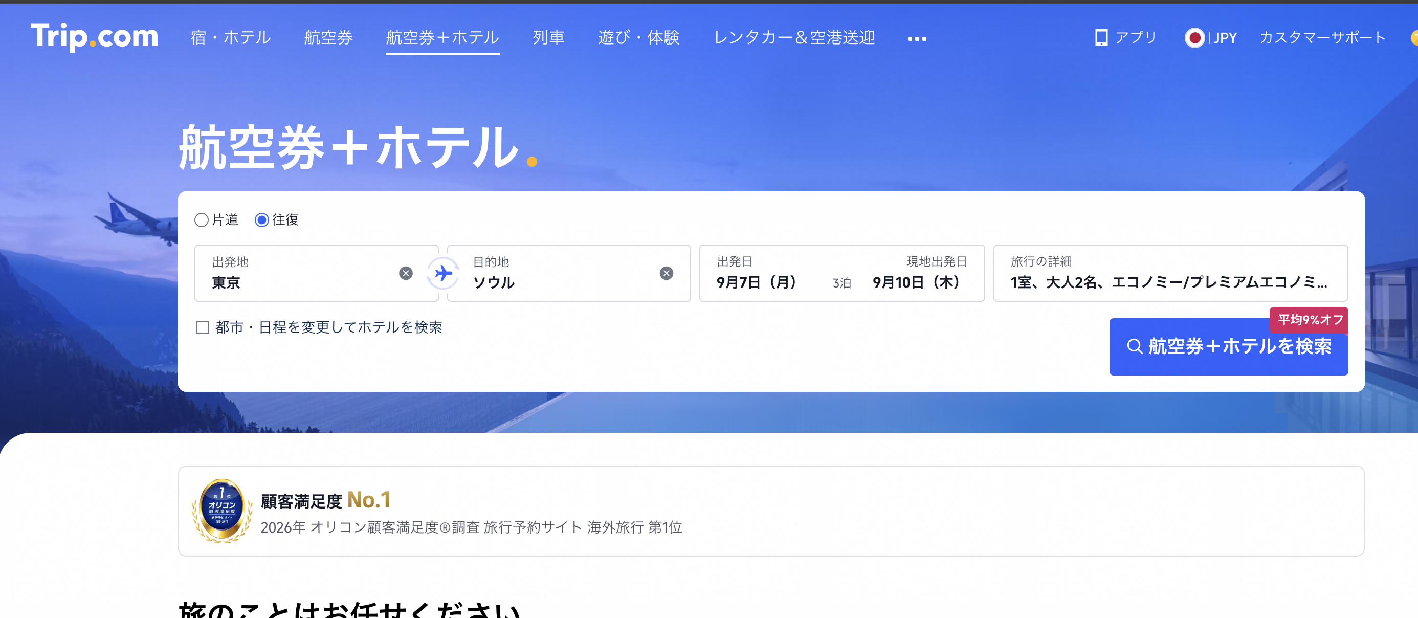The image size is (1418, 618).
Task: Open the JPY currency selector
Action: point(1225,37)
